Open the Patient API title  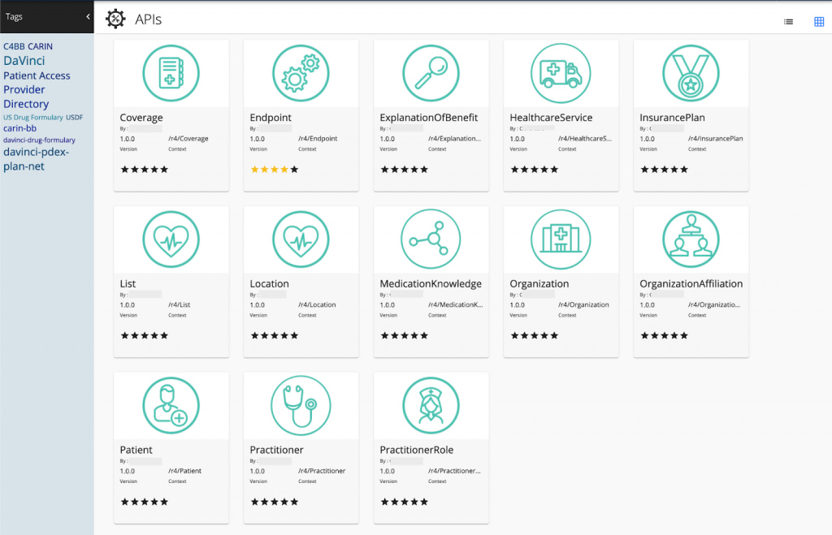click(x=136, y=450)
